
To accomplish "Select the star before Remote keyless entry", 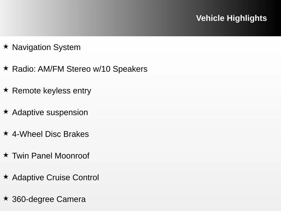I will [x=6, y=90].
